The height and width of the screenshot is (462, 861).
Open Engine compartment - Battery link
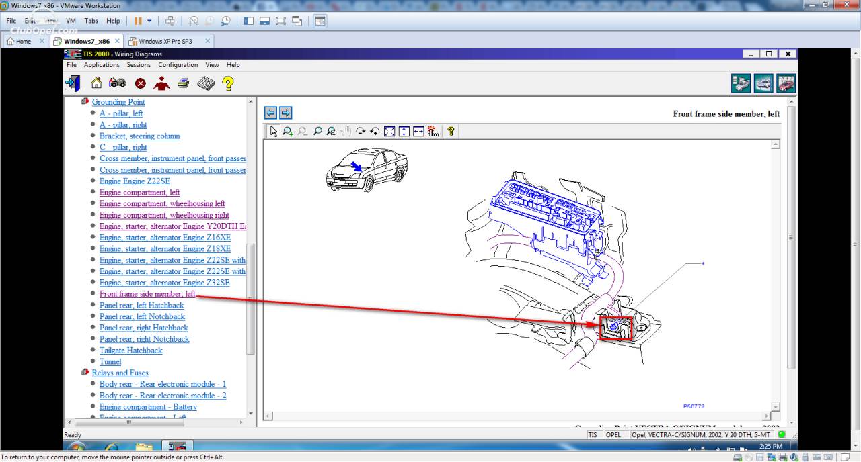click(148, 407)
